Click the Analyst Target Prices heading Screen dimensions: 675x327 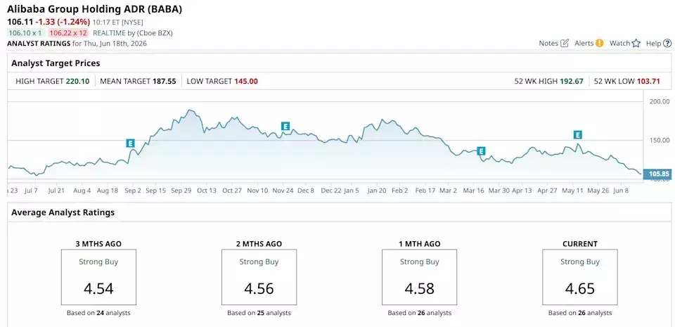pyautogui.click(x=56, y=63)
